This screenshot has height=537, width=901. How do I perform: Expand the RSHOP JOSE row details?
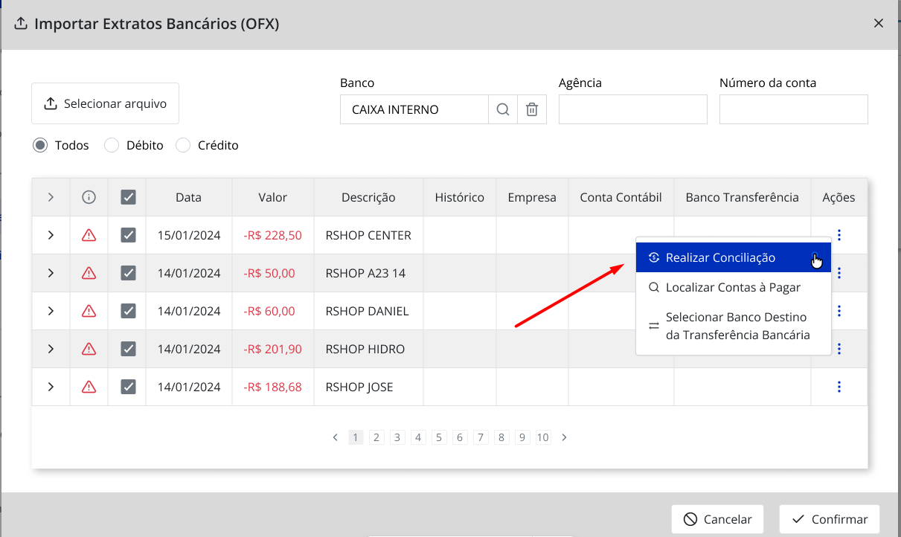pos(51,387)
